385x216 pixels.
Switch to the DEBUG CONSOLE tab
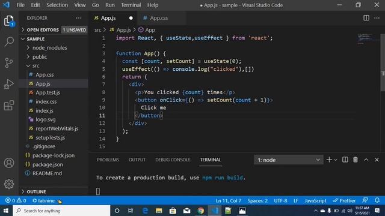click(x=173, y=160)
